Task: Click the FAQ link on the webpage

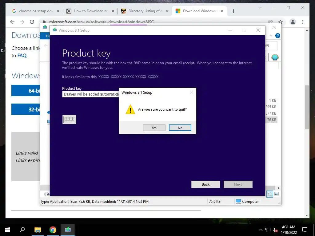Action: pos(22,56)
